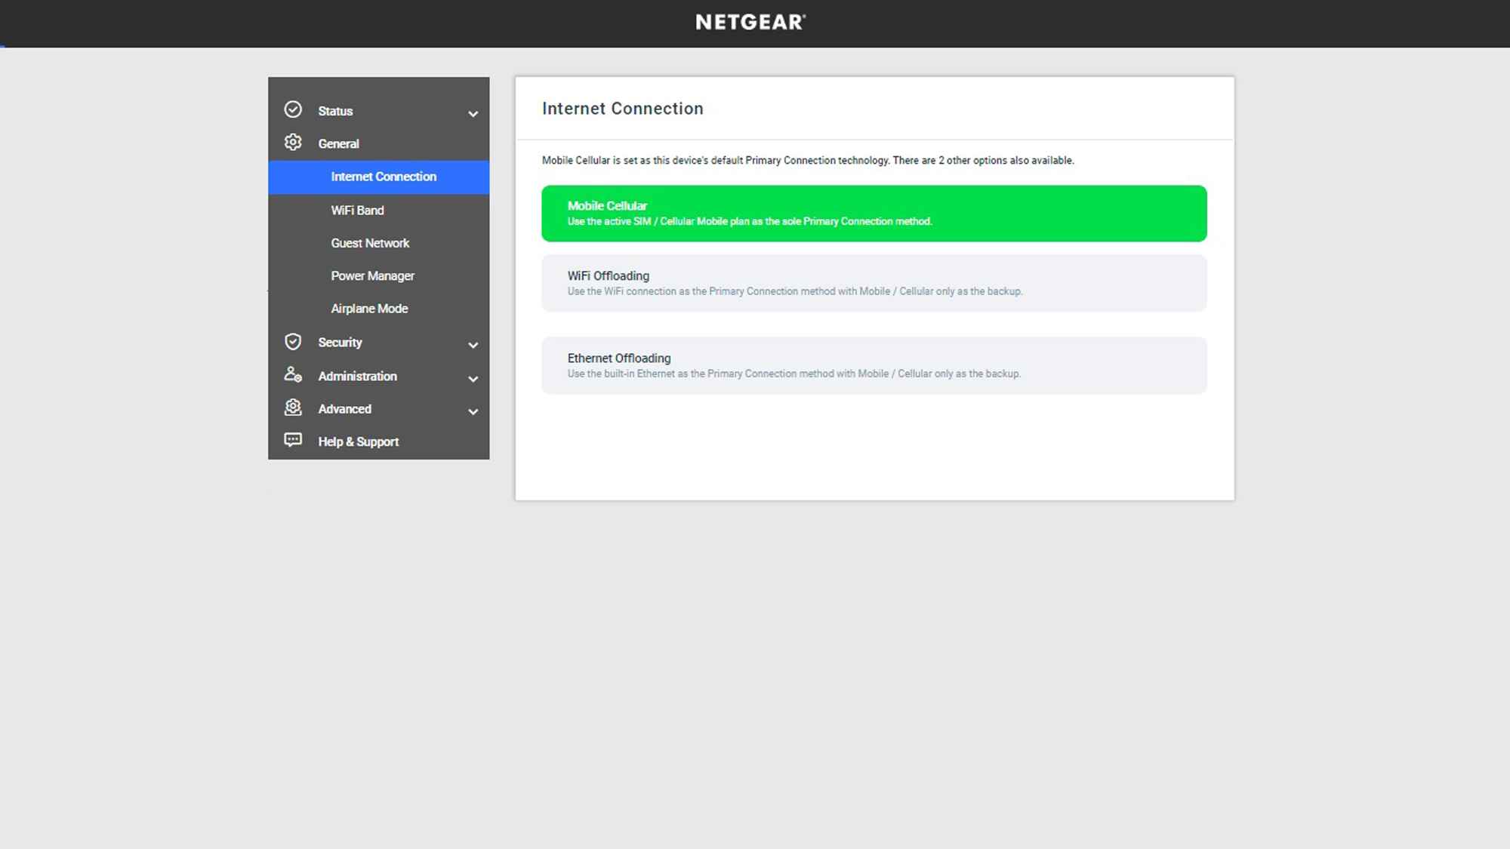Select Ethernet Offloading connection option
Image resolution: width=1510 pixels, height=849 pixels.
coord(874,365)
